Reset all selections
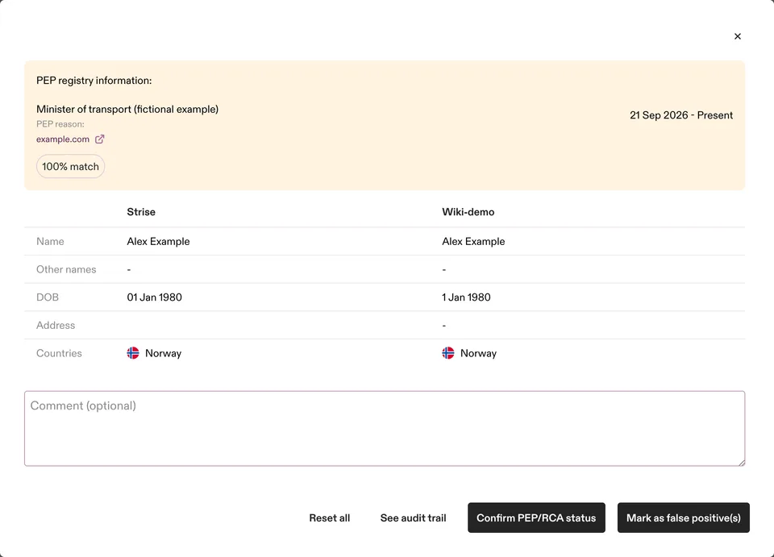Viewport: 774px width, 557px height. pyautogui.click(x=329, y=518)
